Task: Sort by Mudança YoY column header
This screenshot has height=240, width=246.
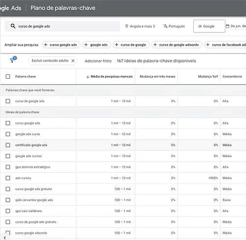Action: tap(208, 77)
